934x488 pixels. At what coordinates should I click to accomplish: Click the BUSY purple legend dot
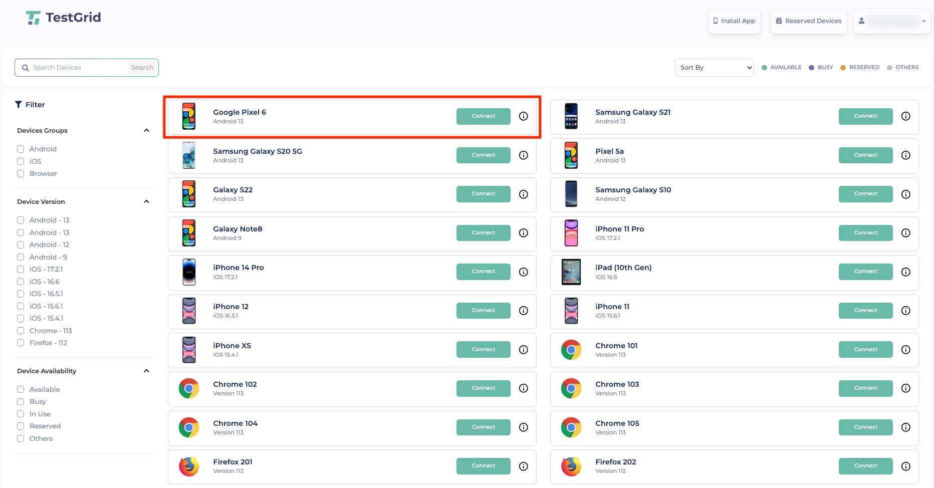812,68
